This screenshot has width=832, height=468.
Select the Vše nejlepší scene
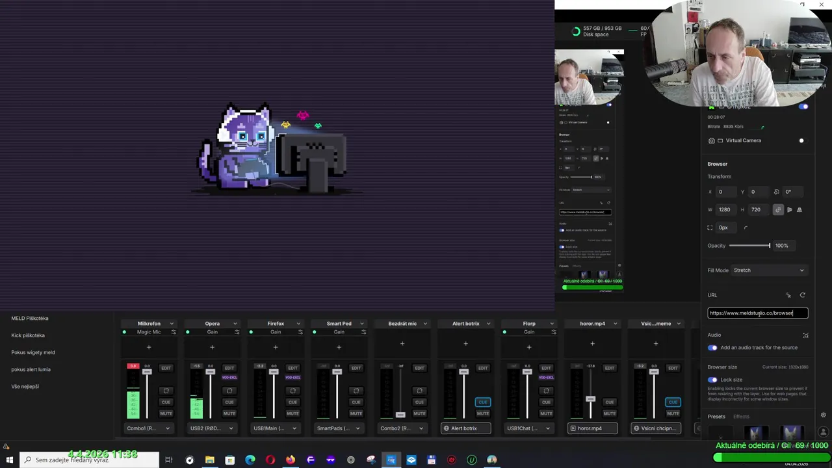click(x=25, y=387)
